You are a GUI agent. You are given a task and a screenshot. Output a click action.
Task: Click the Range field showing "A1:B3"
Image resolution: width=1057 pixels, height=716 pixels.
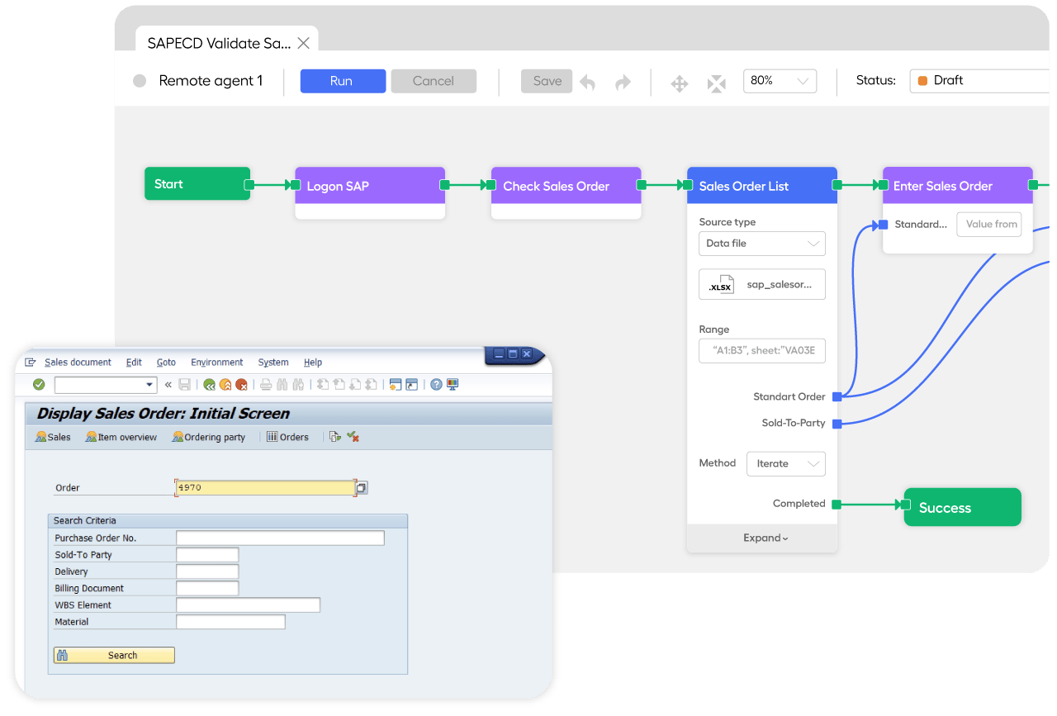tap(761, 350)
